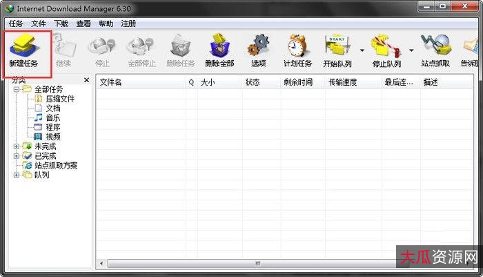This screenshot has height=277, width=483.
Task: Click the 停止队列 (Stop Queue) icon
Action: [386, 51]
